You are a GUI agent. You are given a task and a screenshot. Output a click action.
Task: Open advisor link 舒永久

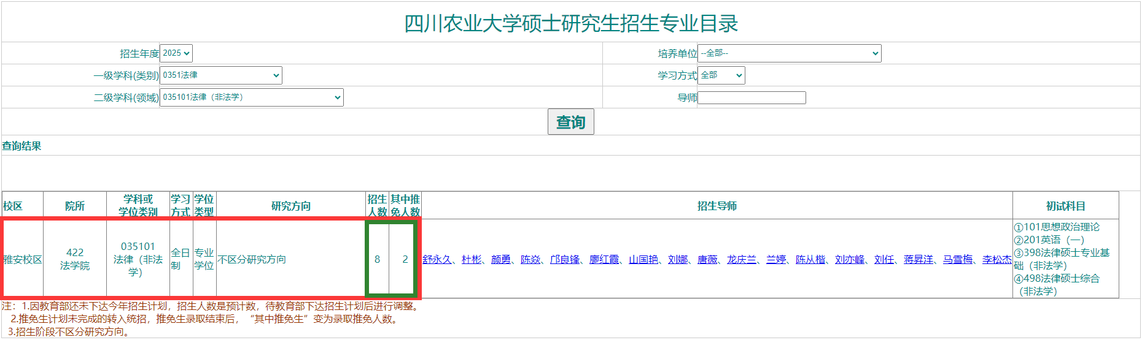point(437,259)
